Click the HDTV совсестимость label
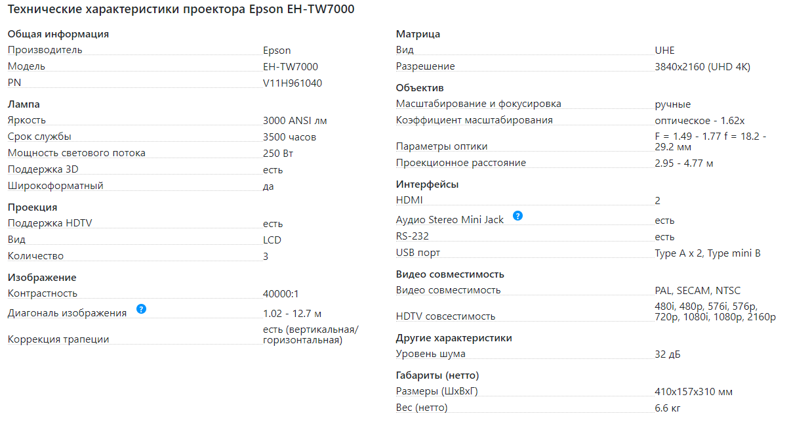The height and width of the screenshot is (424, 789). (446, 316)
